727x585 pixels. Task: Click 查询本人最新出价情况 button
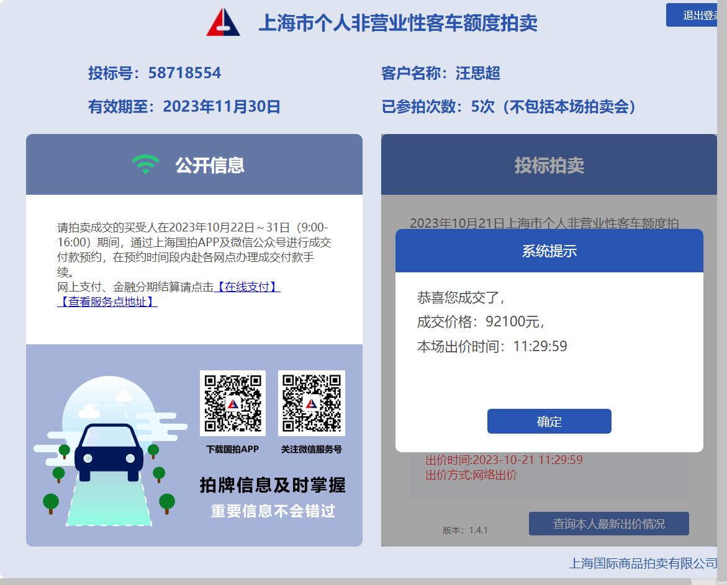click(609, 524)
